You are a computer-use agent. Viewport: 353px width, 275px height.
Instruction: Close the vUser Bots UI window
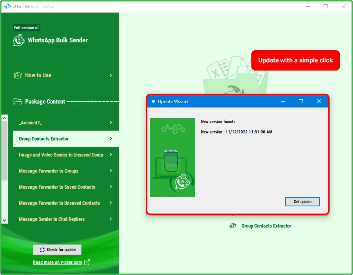click(343, 6)
